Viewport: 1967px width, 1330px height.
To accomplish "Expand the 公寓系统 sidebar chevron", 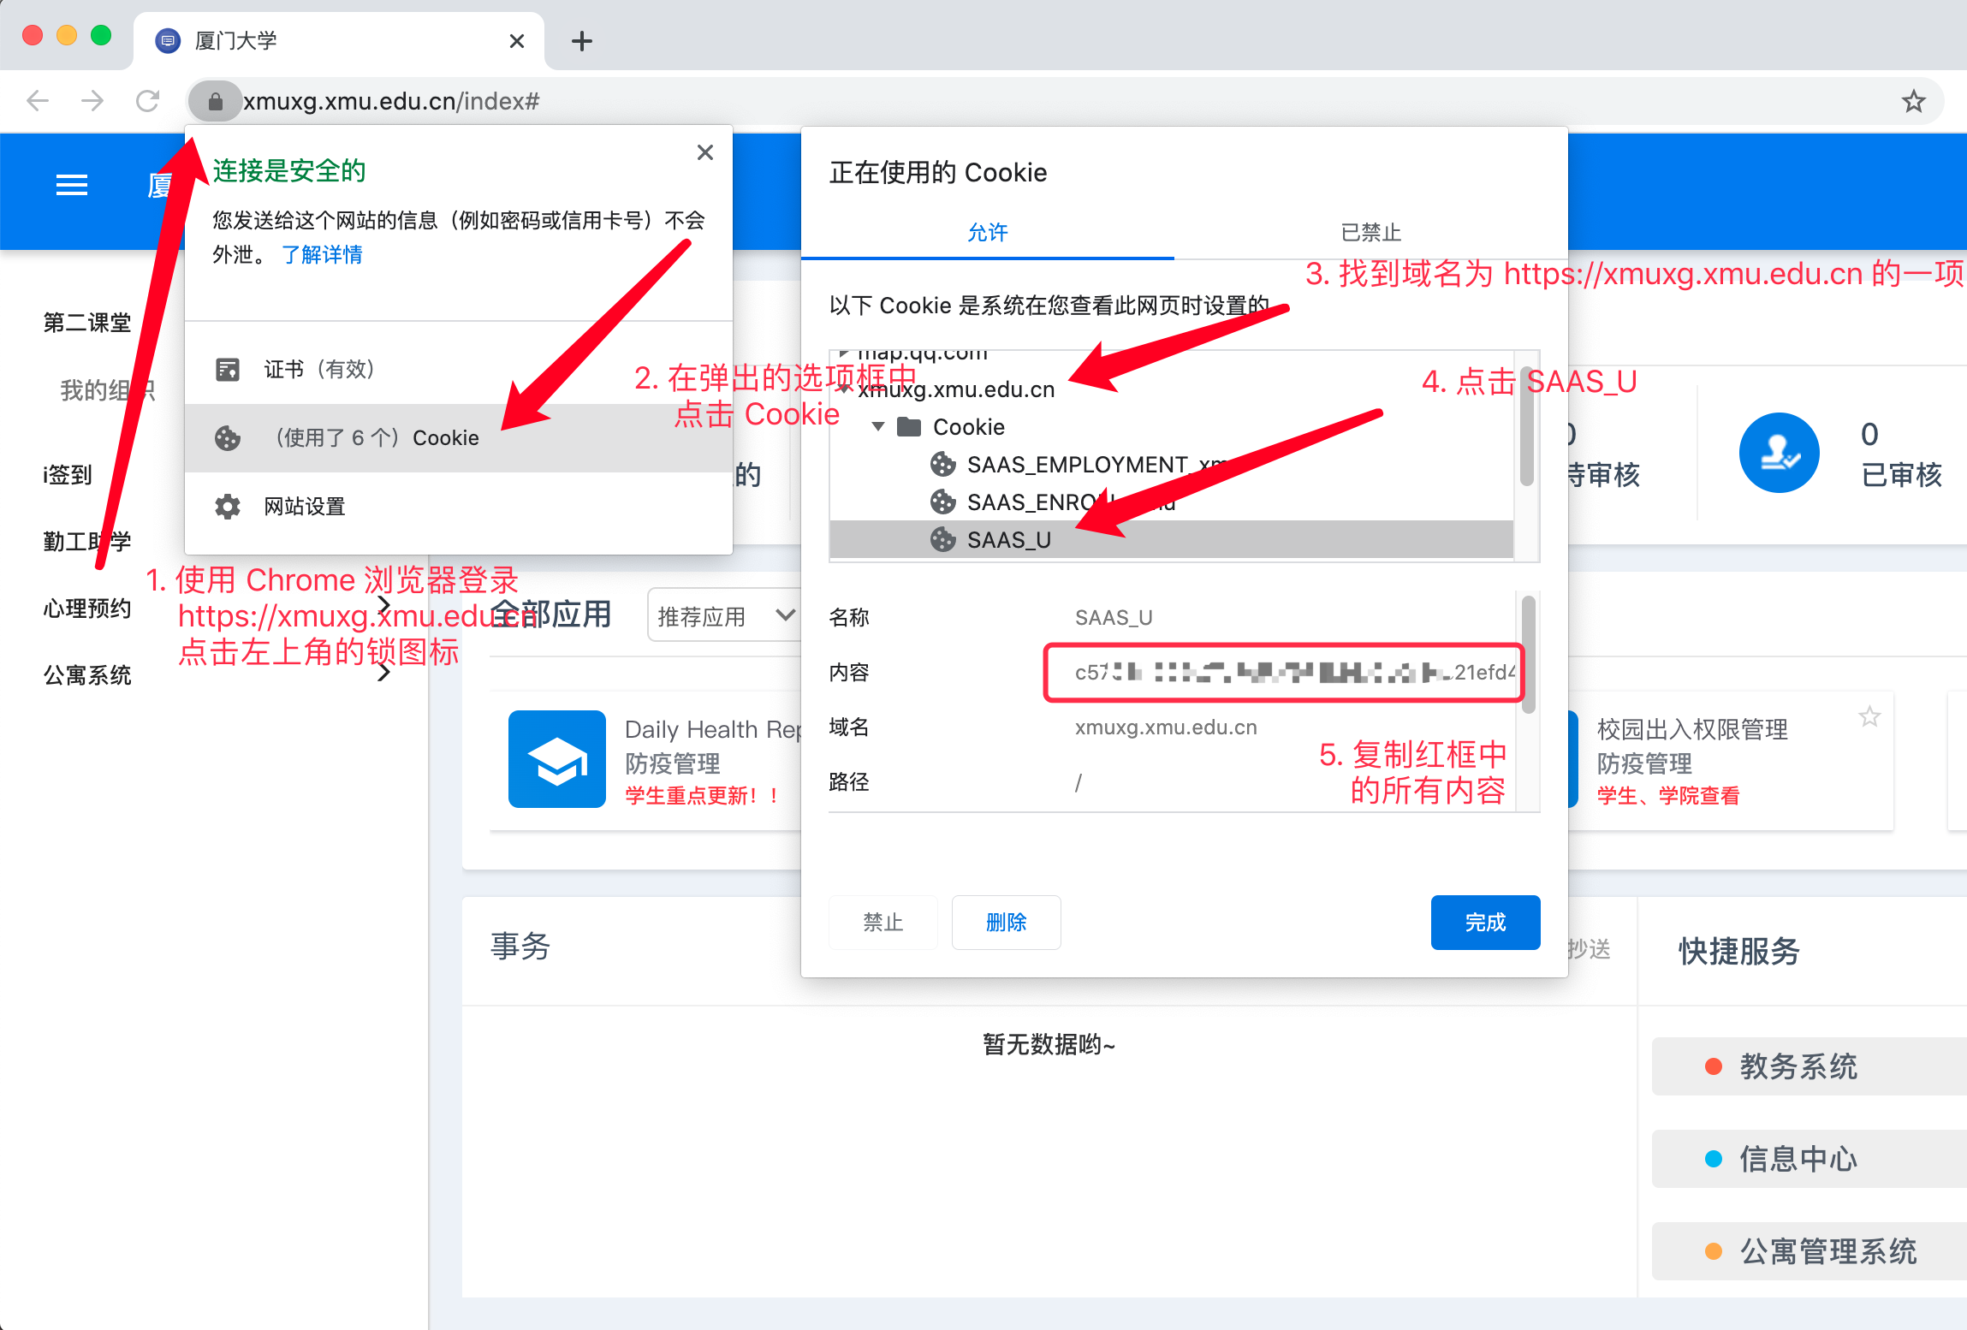I will (x=384, y=674).
